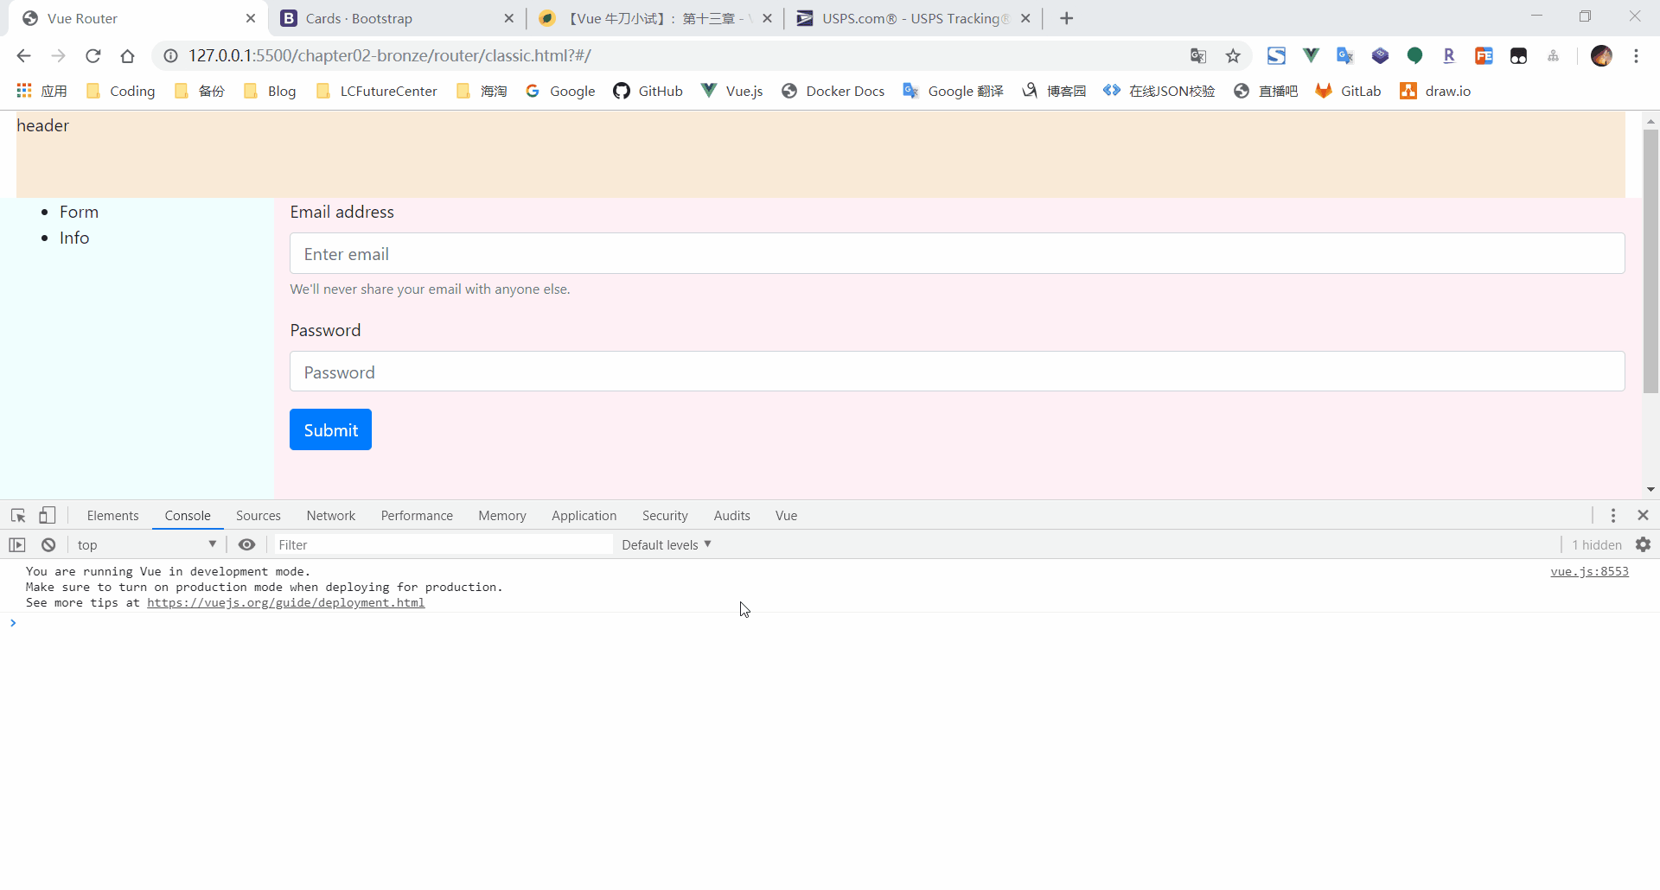
Task: Toggle the console live expression eye
Action: (x=246, y=545)
